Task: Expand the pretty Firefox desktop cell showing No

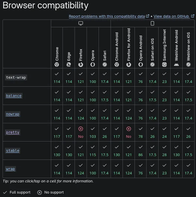Action: (81, 132)
